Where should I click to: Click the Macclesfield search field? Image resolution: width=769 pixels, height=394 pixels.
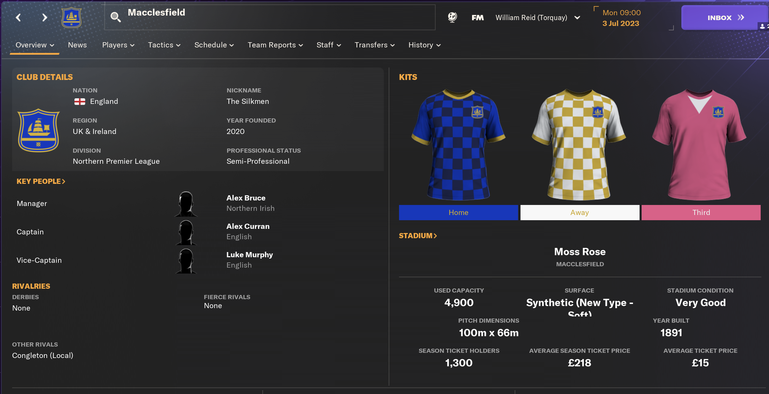point(270,17)
